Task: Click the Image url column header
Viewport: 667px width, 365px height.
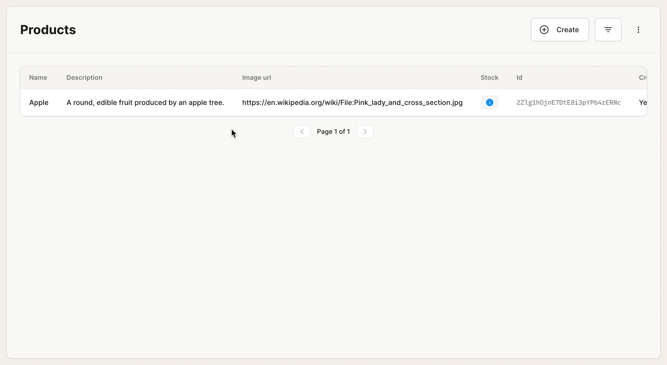Action: tap(256, 77)
